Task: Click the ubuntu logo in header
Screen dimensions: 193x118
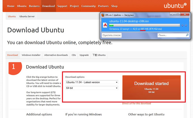Action: click(x=175, y=6)
